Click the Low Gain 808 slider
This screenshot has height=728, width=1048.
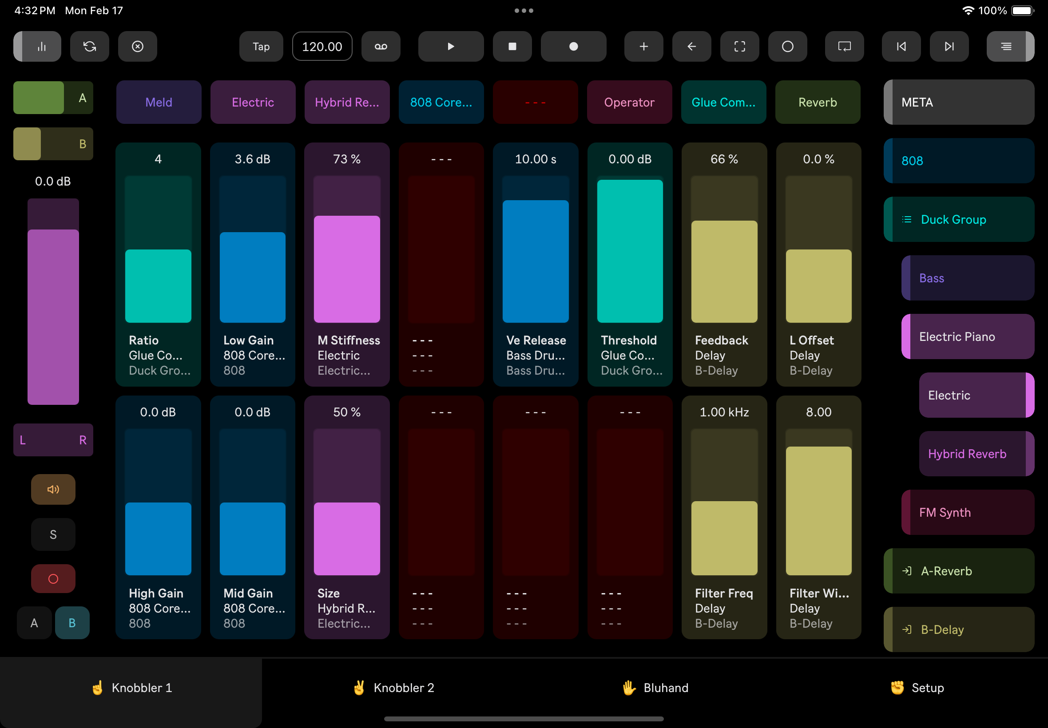click(253, 249)
